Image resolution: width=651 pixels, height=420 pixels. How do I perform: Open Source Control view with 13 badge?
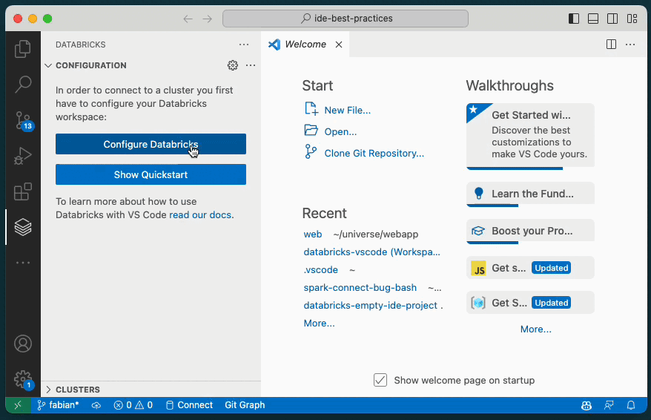click(23, 121)
